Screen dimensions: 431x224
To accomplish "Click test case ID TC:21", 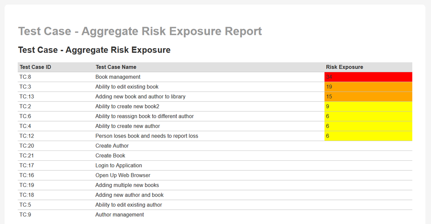I will [27, 156].
